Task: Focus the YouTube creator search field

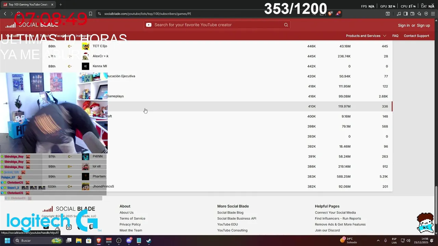Action: tap(217, 25)
